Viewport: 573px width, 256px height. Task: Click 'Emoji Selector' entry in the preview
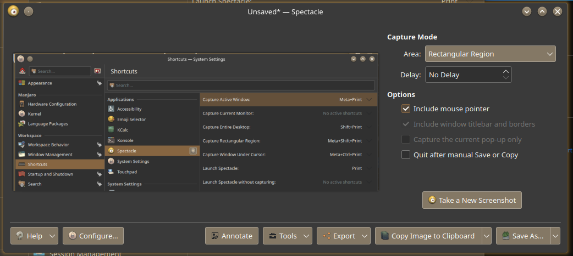[131, 120]
